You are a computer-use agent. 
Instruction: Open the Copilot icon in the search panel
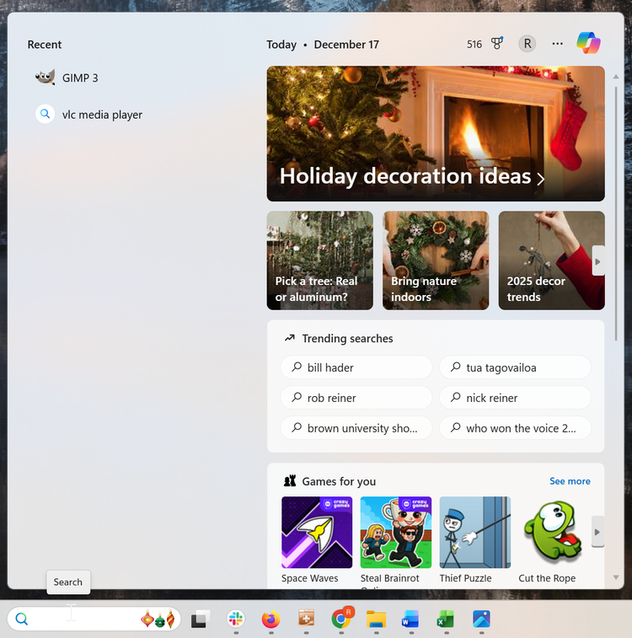pos(588,43)
